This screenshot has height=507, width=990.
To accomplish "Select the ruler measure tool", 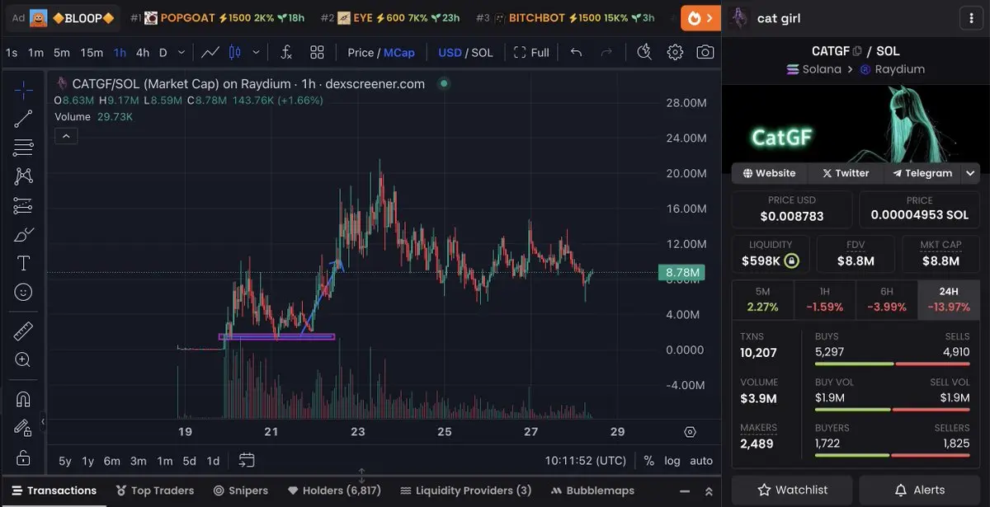I will 23,331.
